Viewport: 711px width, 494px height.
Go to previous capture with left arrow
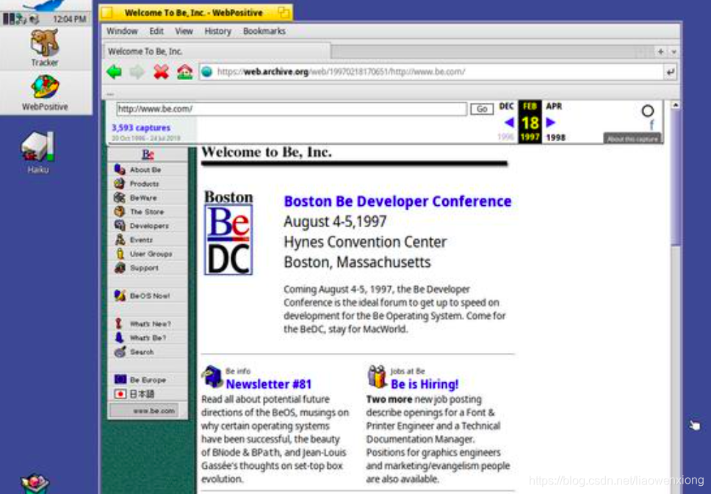(x=509, y=122)
